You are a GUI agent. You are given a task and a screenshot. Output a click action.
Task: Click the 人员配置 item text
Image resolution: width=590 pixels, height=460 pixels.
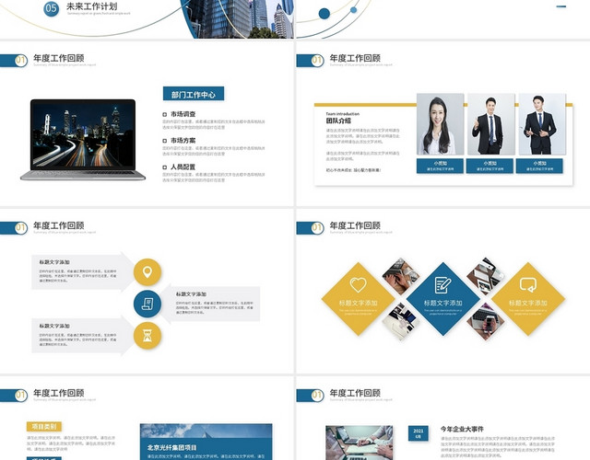click(183, 167)
